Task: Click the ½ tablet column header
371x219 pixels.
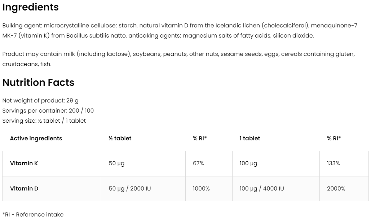Action: point(120,139)
